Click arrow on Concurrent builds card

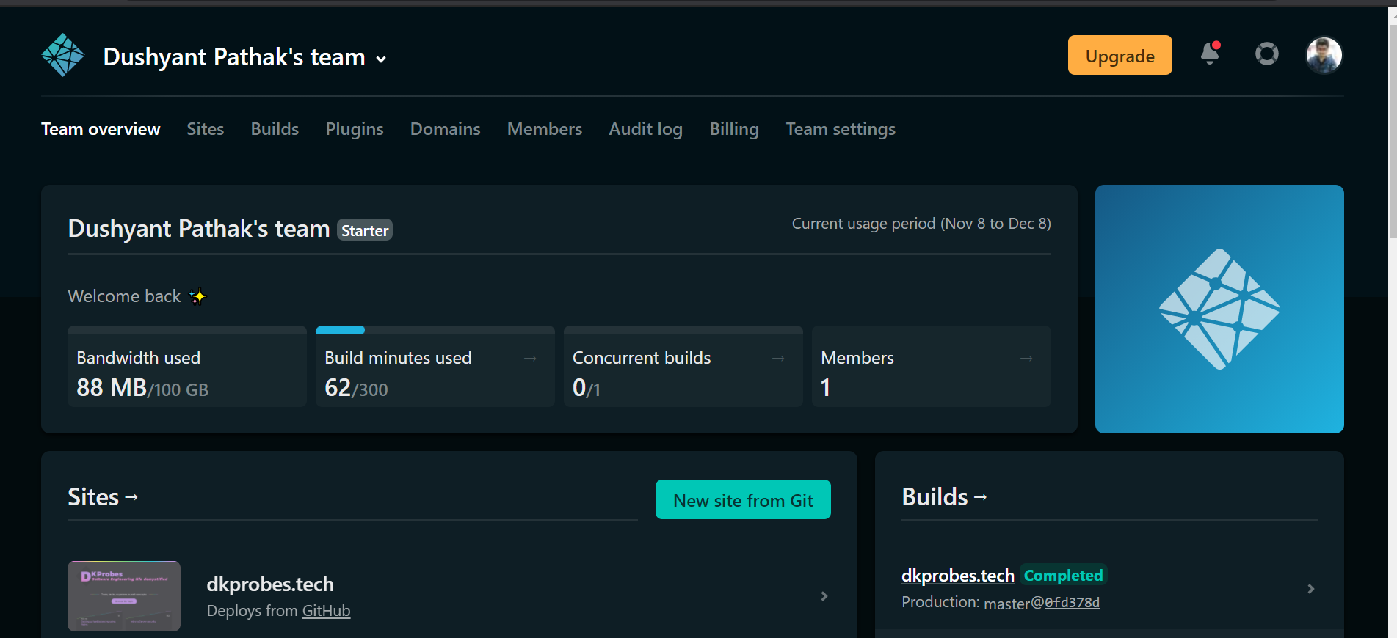(x=778, y=358)
